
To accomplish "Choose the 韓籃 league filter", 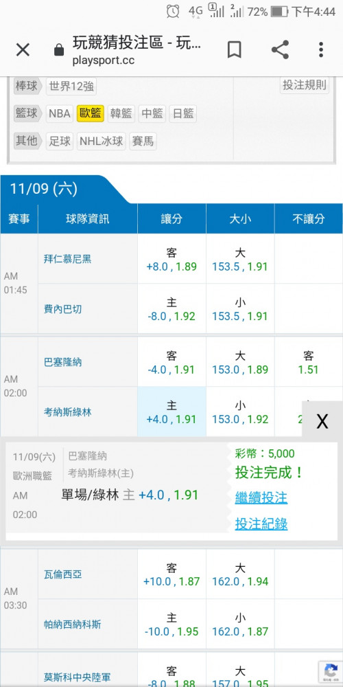I will pyautogui.click(x=121, y=113).
